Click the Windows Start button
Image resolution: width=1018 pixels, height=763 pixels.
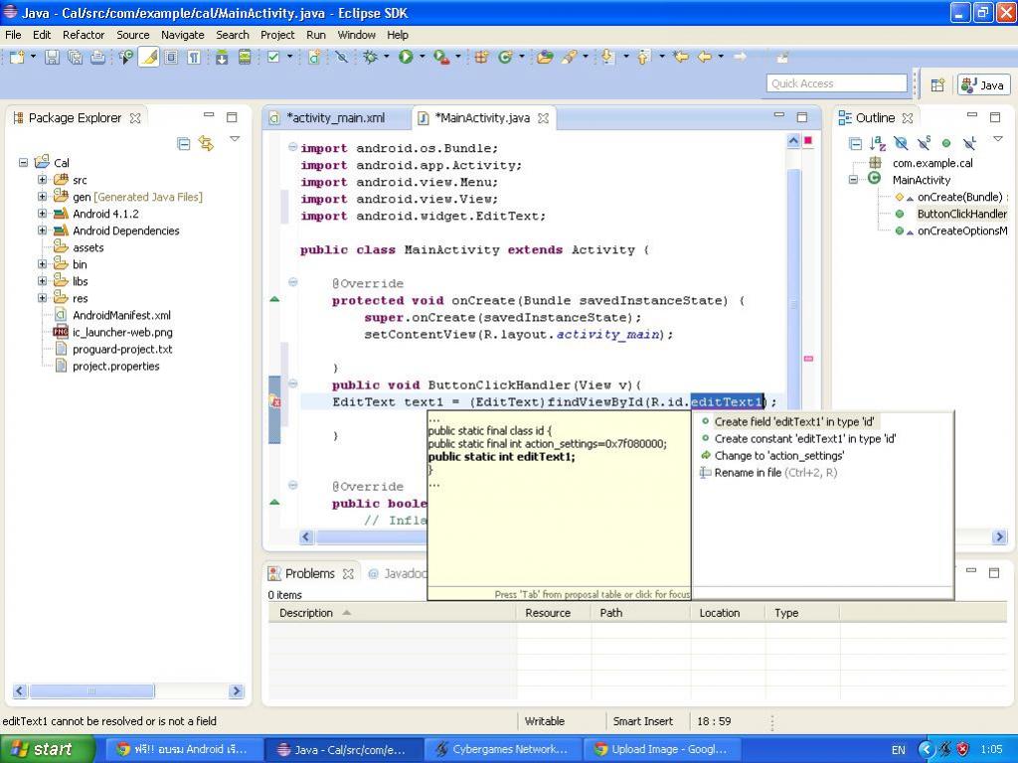click(x=48, y=749)
